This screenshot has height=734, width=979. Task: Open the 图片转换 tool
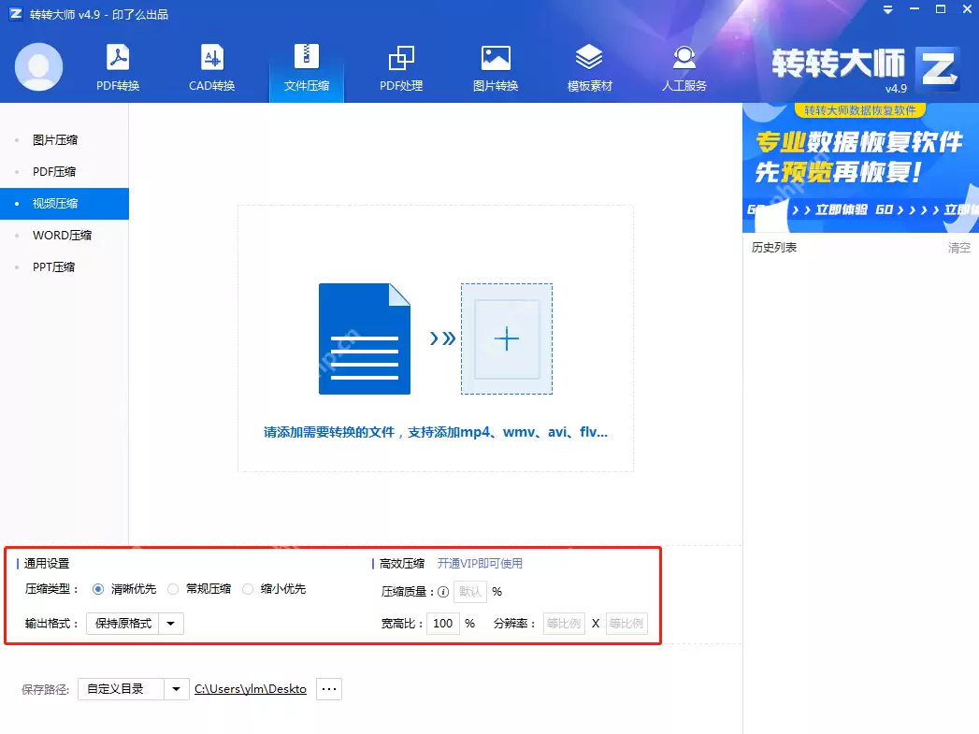click(495, 65)
